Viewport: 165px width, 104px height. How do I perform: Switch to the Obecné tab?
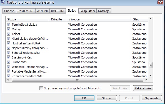[x=9, y=11]
